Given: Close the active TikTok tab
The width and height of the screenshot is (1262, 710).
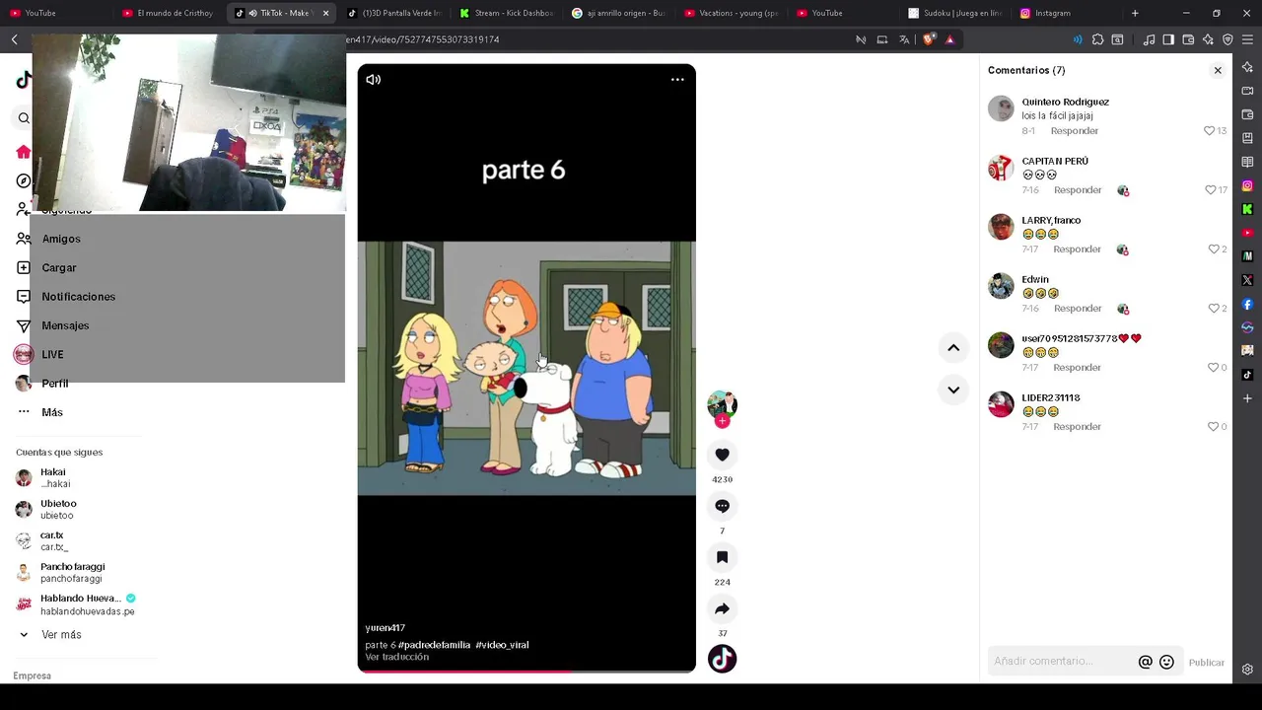Looking at the screenshot, I should 325,13.
